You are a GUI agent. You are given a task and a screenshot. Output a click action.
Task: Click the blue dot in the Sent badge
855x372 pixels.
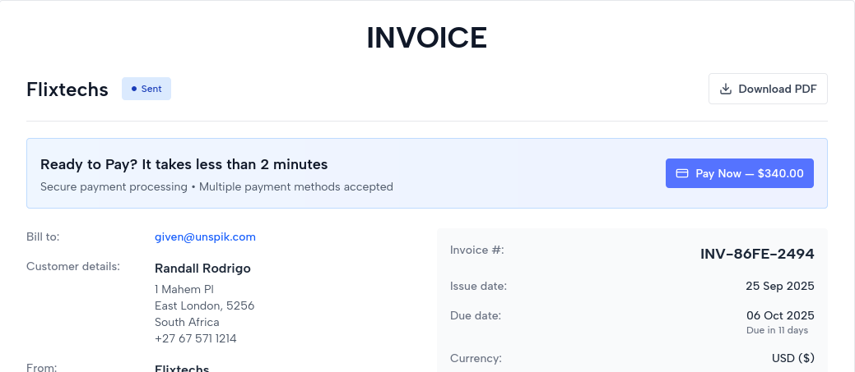coord(134,89)
